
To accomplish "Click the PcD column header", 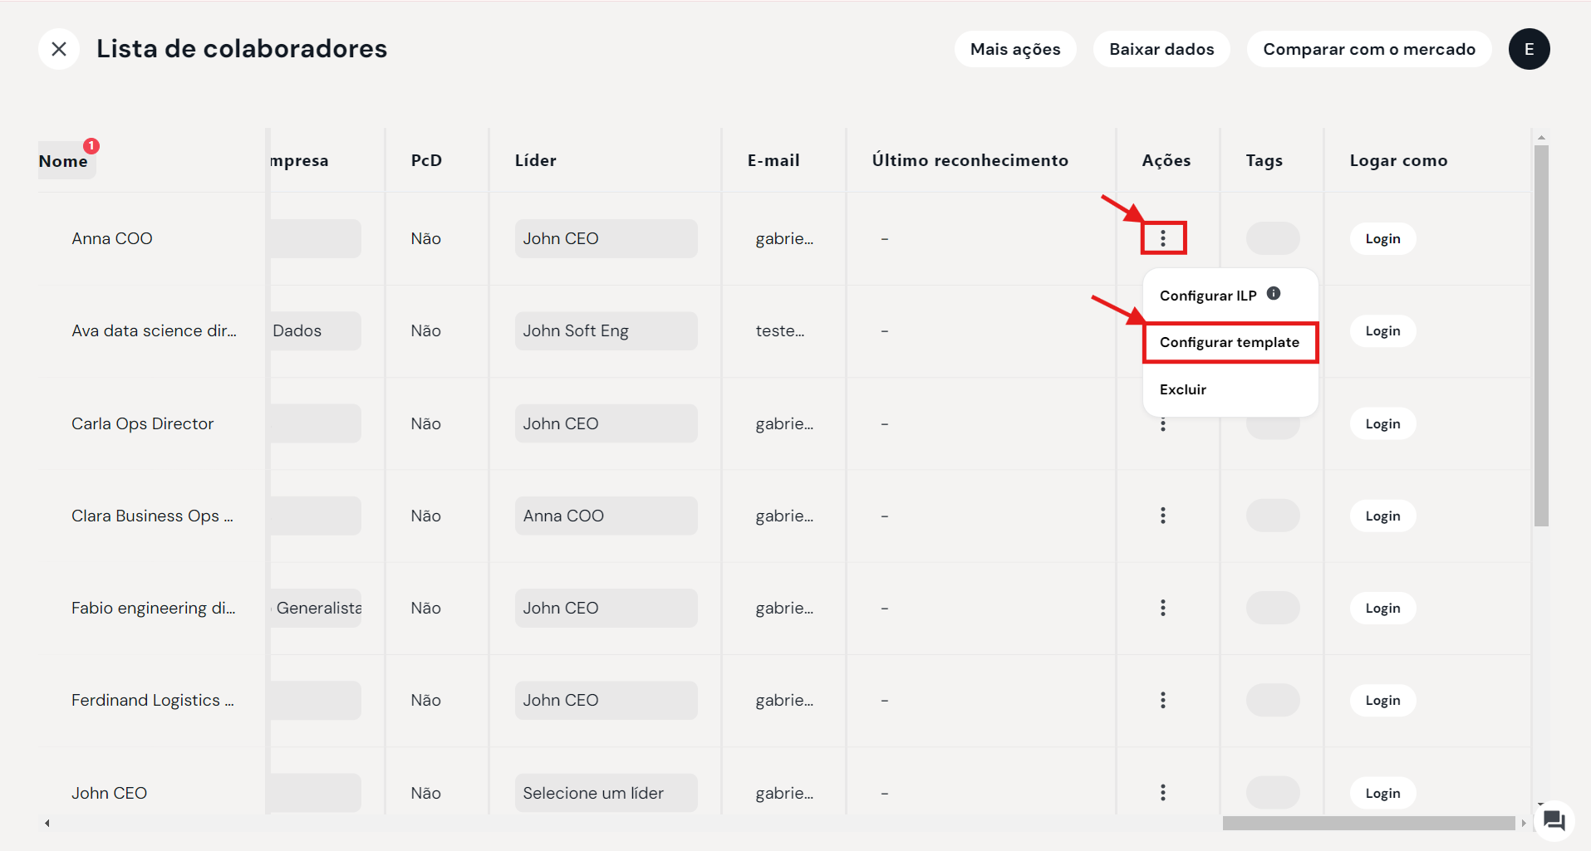I will pos(426,160).
